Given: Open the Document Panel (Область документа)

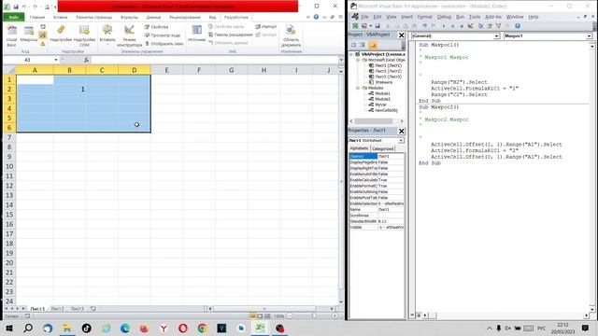Looking at the screenshot, I should point(291,35).
